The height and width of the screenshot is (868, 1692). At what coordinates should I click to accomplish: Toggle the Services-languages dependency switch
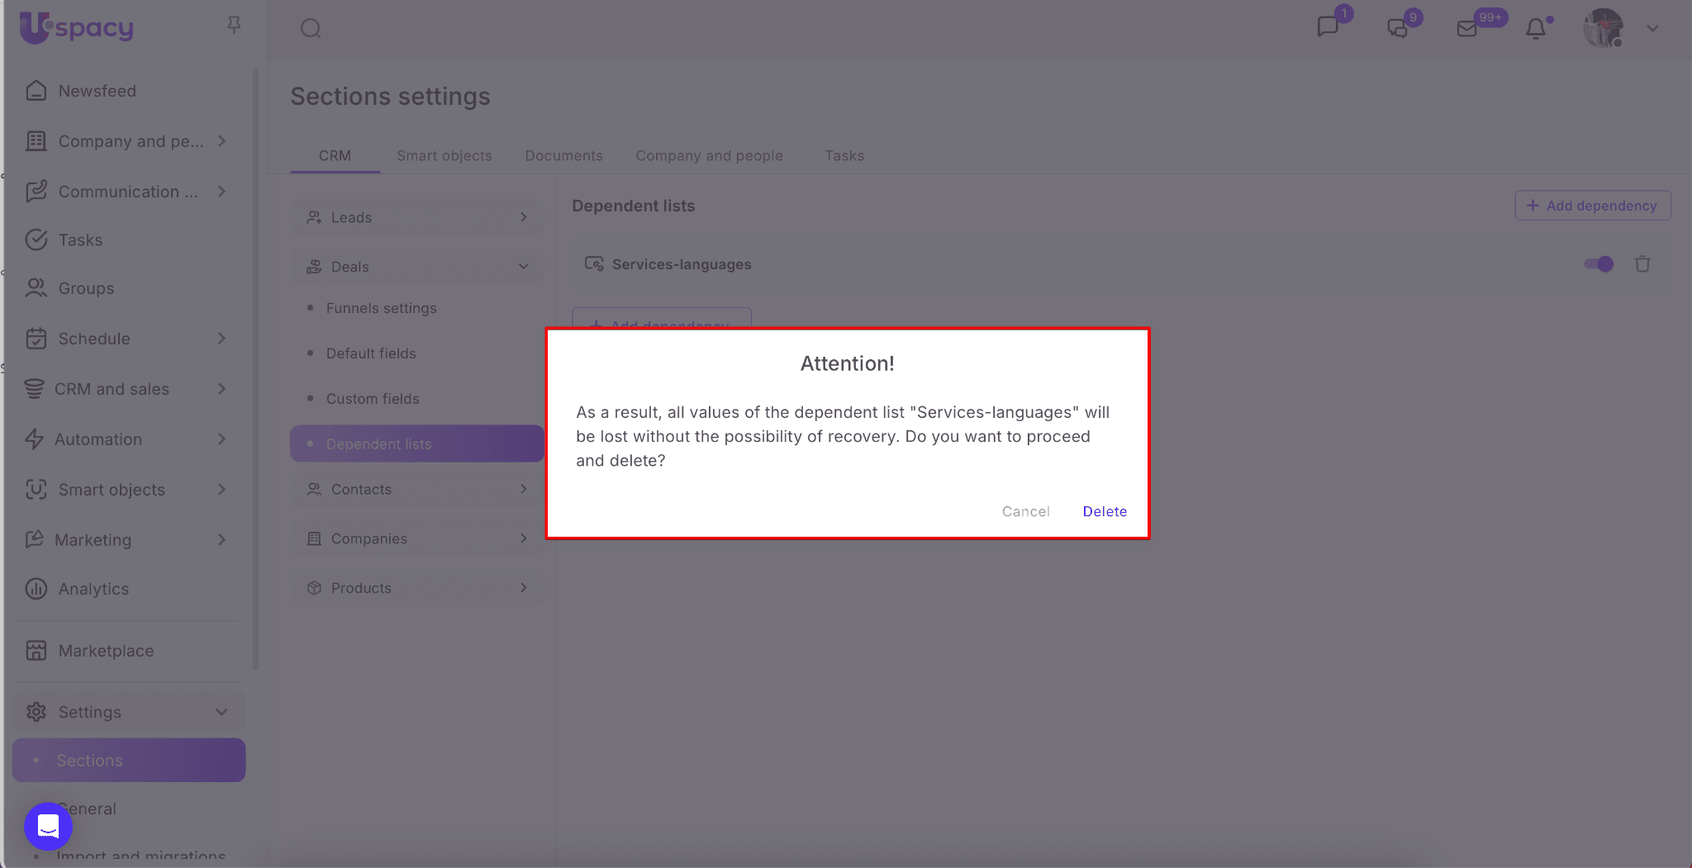coord(1599,264)
